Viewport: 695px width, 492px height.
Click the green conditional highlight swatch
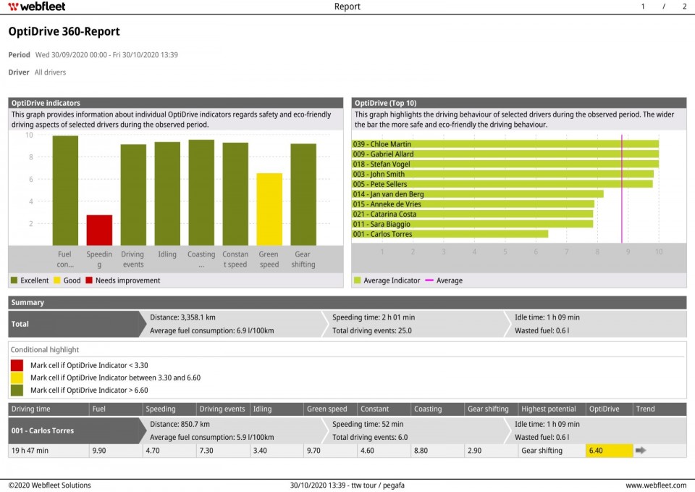pos(16,388)
